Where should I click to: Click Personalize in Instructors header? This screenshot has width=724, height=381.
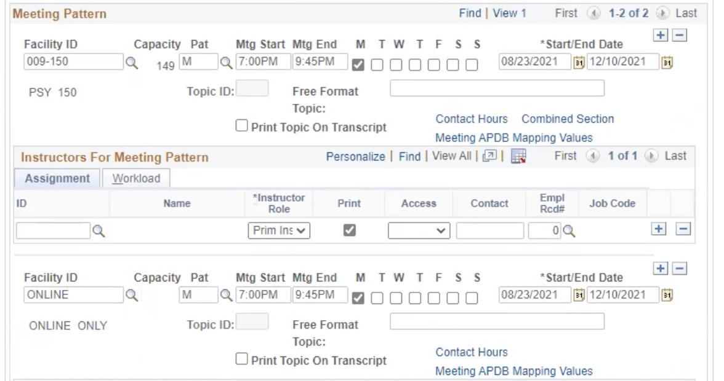pos(356,157)
